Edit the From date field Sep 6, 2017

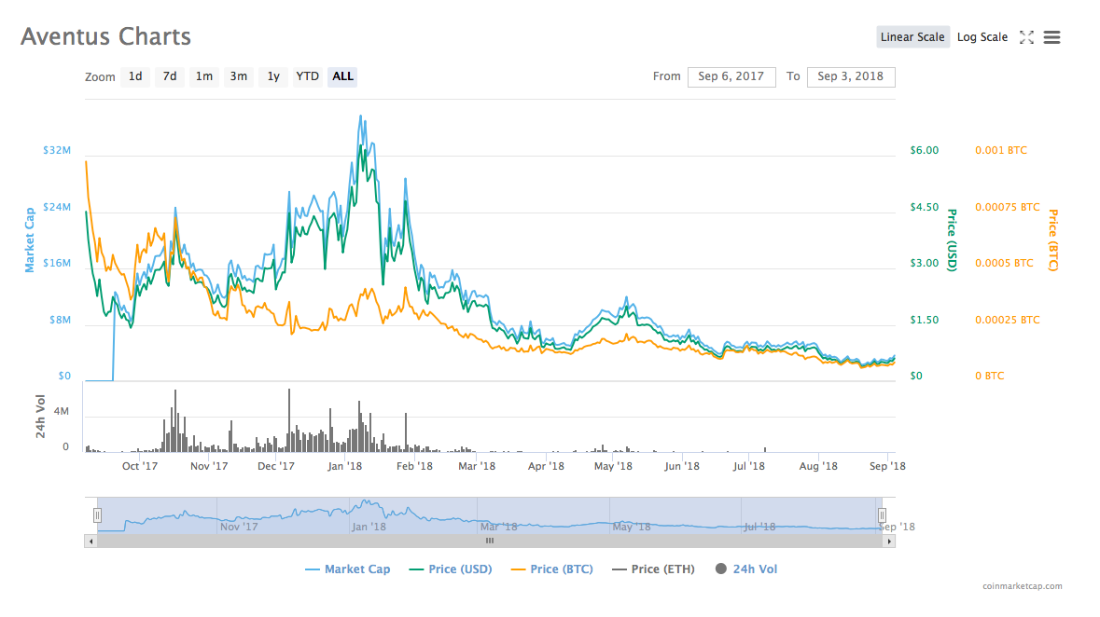click(x=731, y=76)
